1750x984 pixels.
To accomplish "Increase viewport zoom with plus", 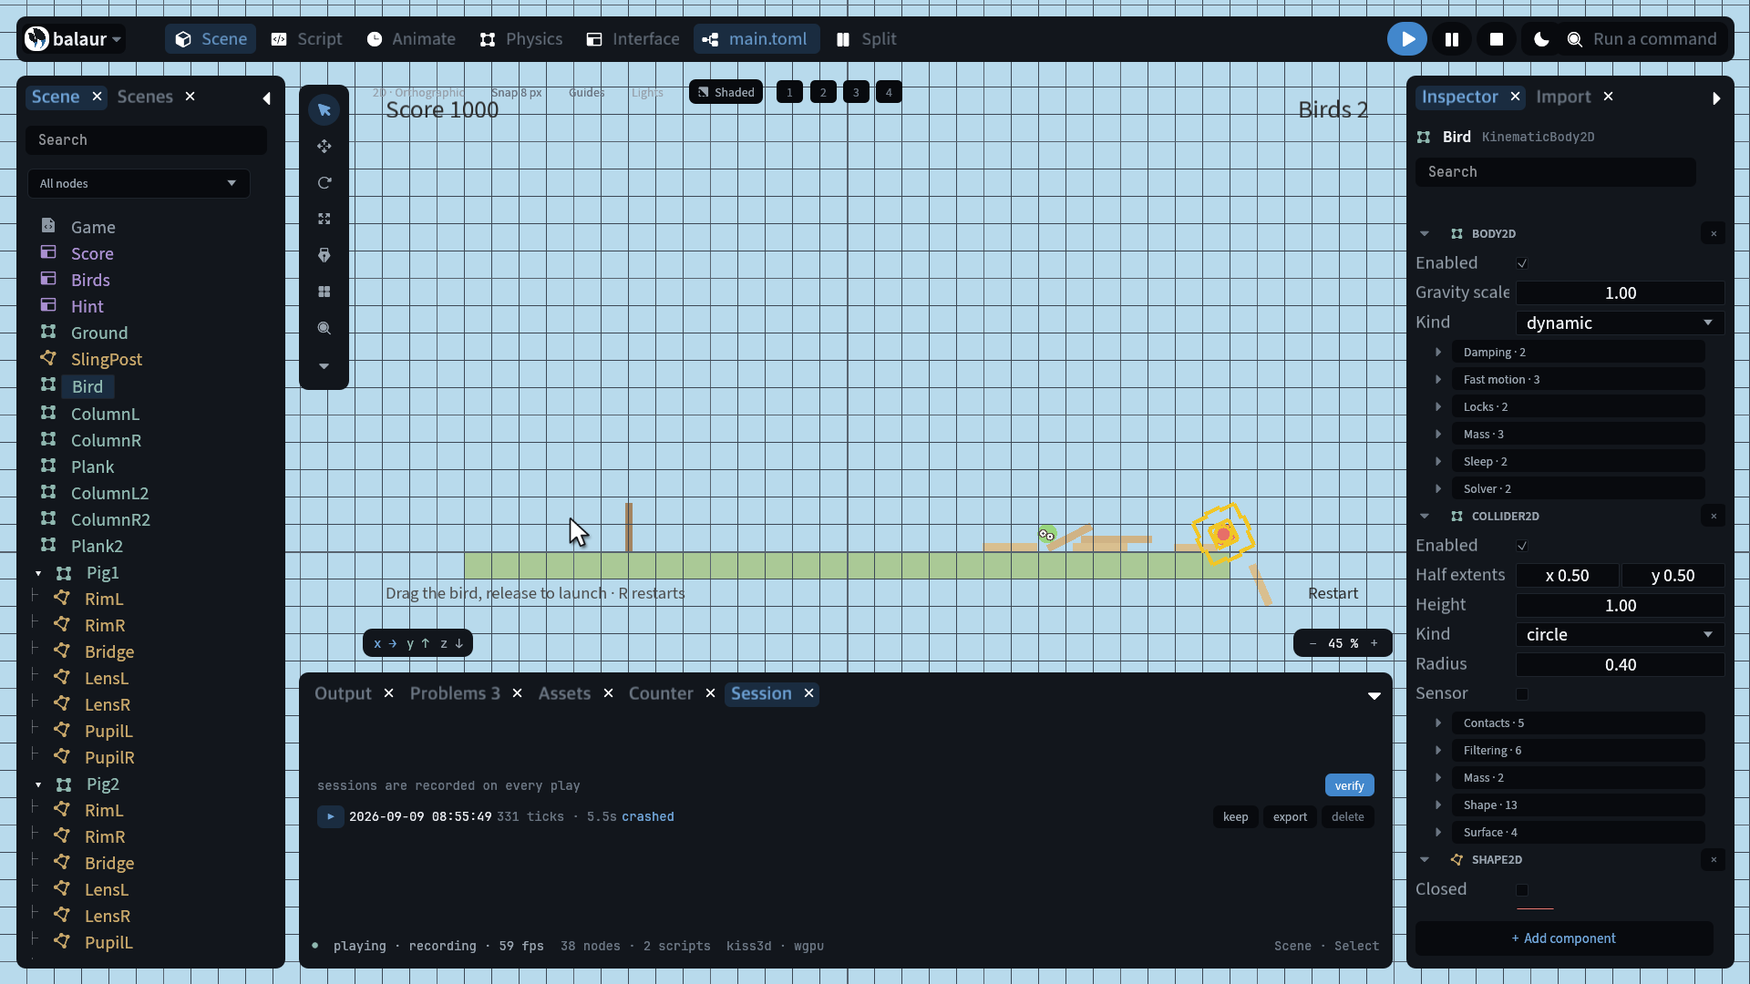I will tap(1374, 644).
